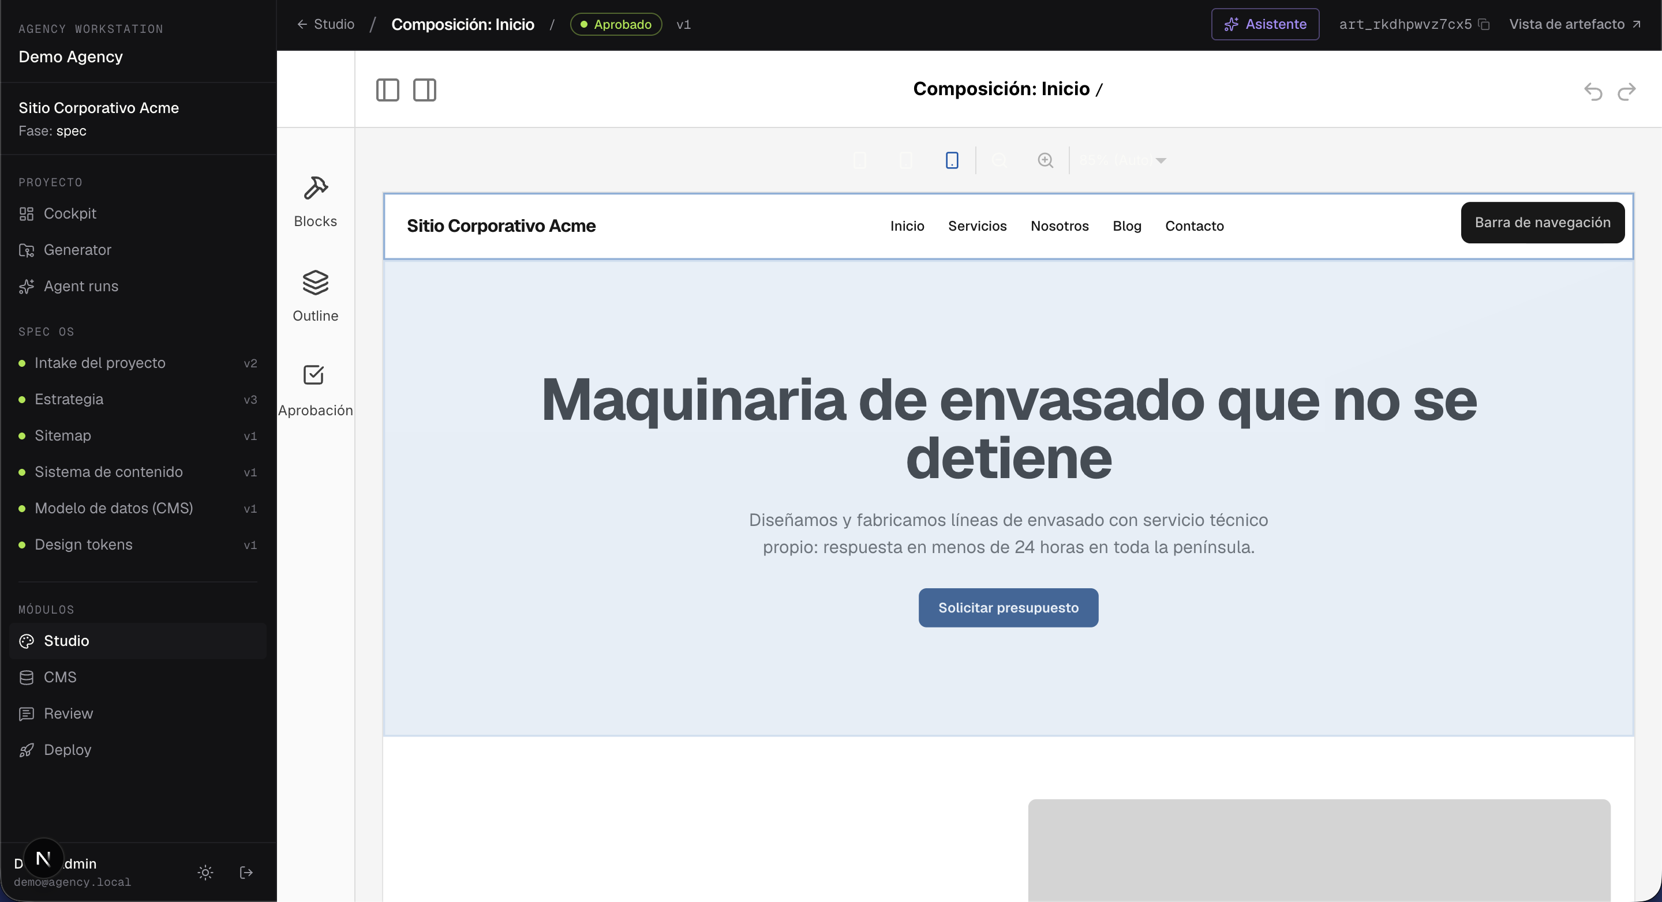
Task: Open Estrategia spec item
Action: click(138, 399)
